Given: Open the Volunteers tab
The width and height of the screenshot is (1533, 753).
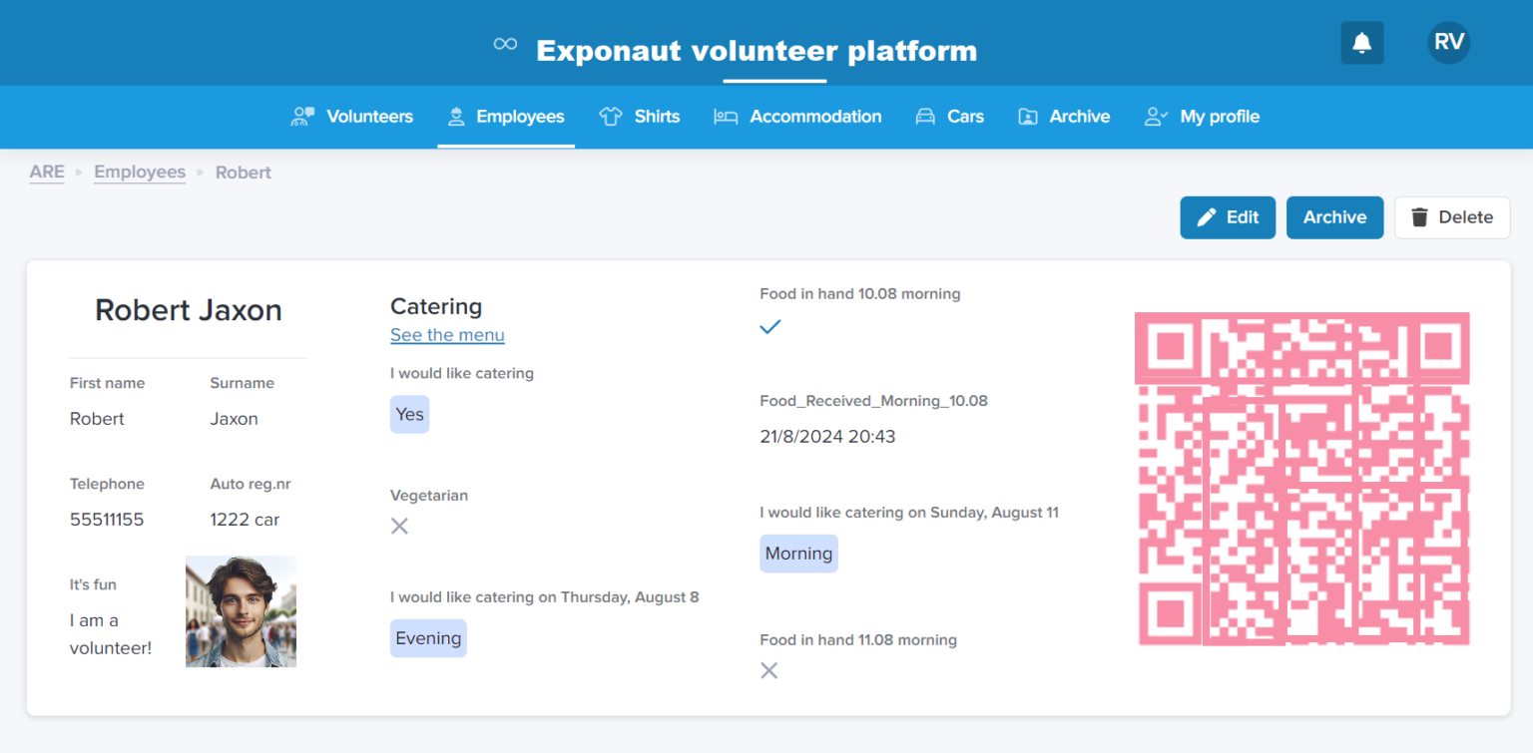Looking at the screenshot, I should [x=351, y=117].
